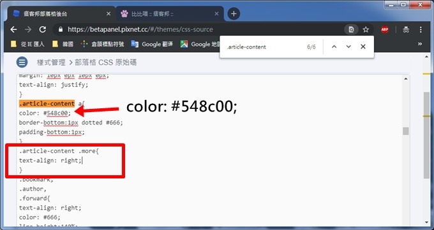This screenshot has width=434, height=230.
Task: Click the line 'text-align: justify;'
Action: click(x=54, y=85)
